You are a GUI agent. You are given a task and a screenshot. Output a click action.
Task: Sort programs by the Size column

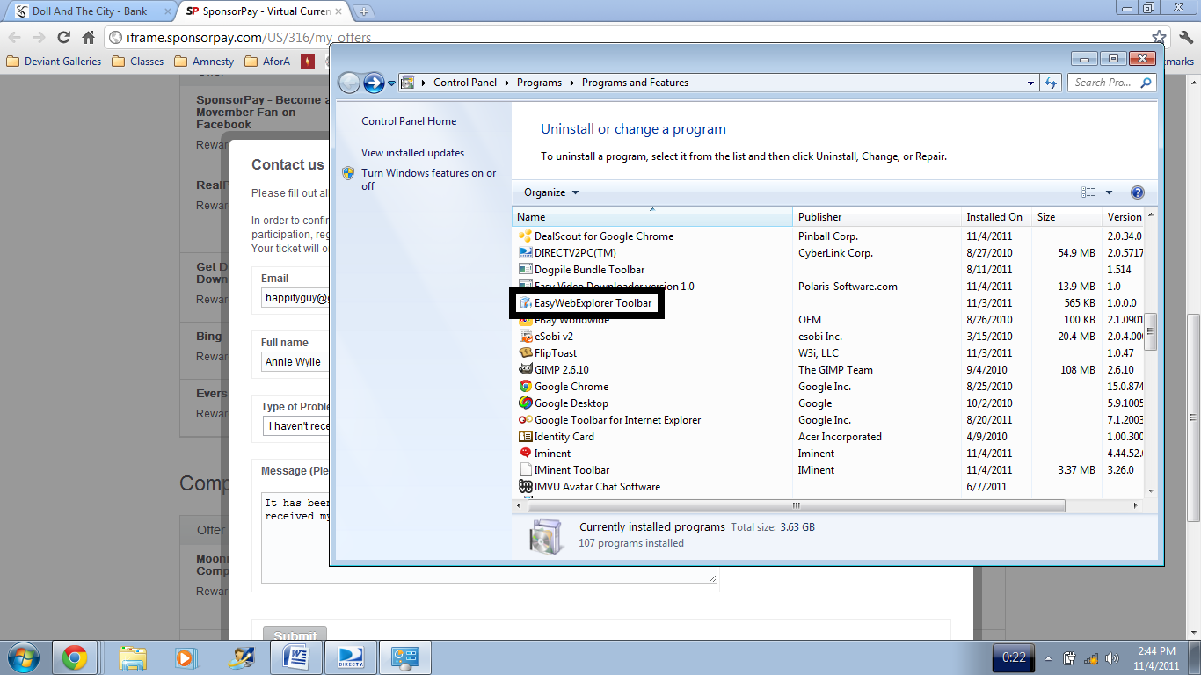click(x=1067, y=217)
